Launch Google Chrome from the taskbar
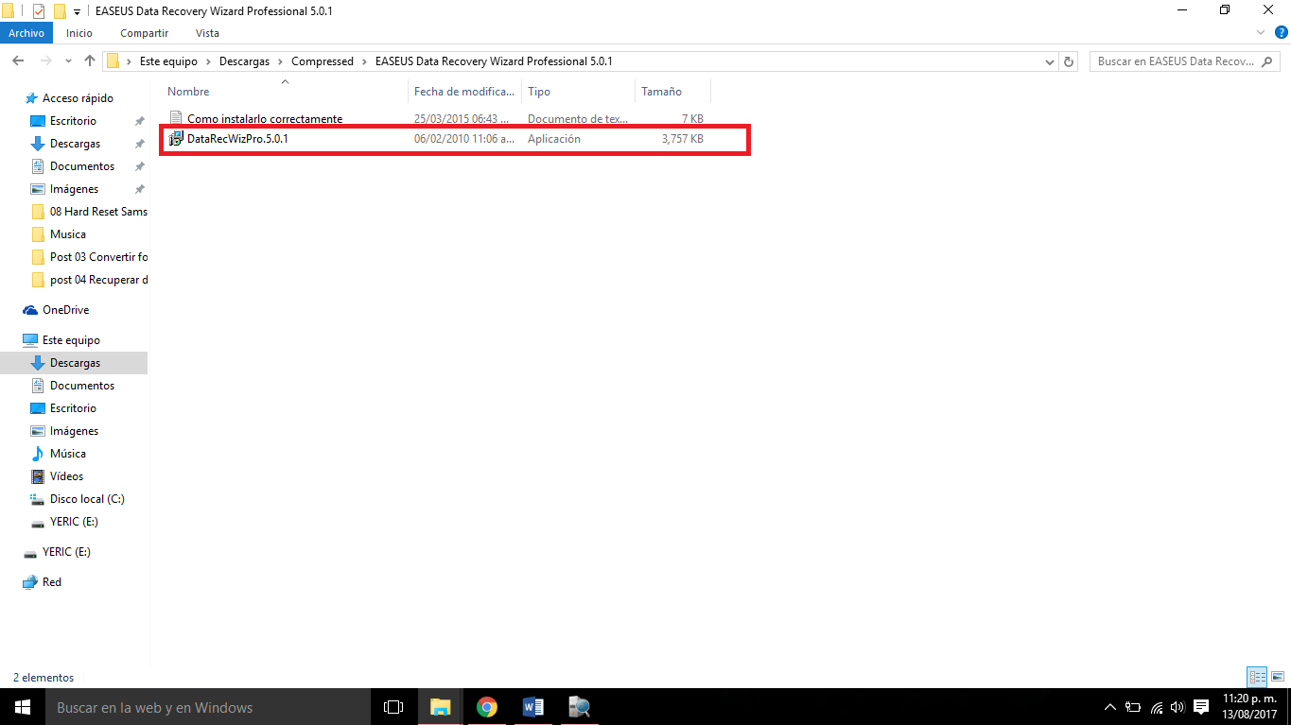Viewport: 1291px width, 725px height. coord(487,707)
